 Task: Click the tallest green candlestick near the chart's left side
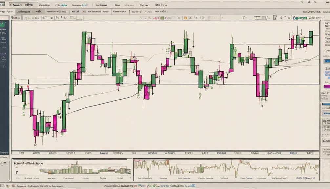coord(84,52)
